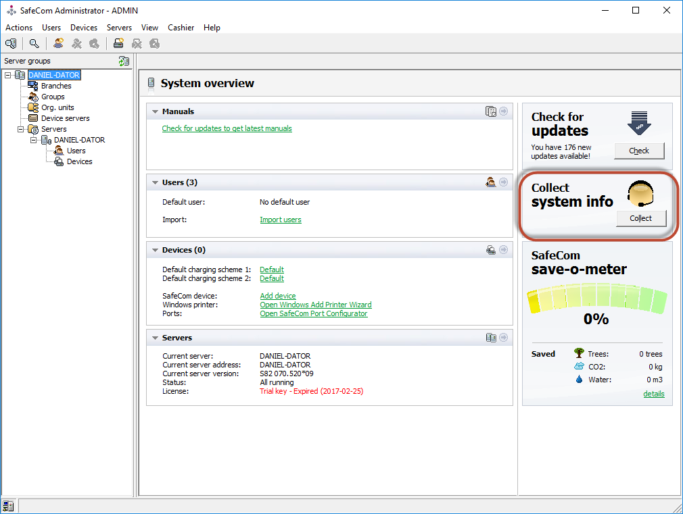Viewport: 683px width, 514px height.
Task: Click the printer icon in Devices section header
Action: click(x=491, y=250)
